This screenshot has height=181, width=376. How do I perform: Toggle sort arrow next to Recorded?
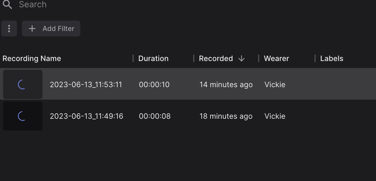tap(241, 59)
